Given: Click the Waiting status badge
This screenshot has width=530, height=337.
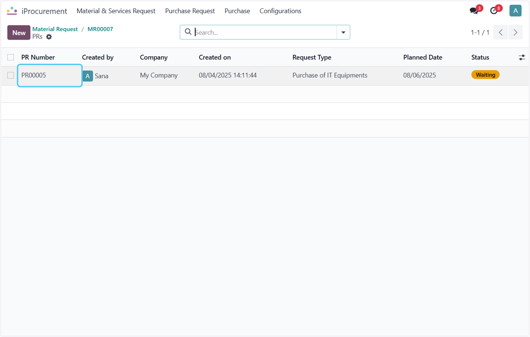Looking at the screenshot, I should (485, 75).
